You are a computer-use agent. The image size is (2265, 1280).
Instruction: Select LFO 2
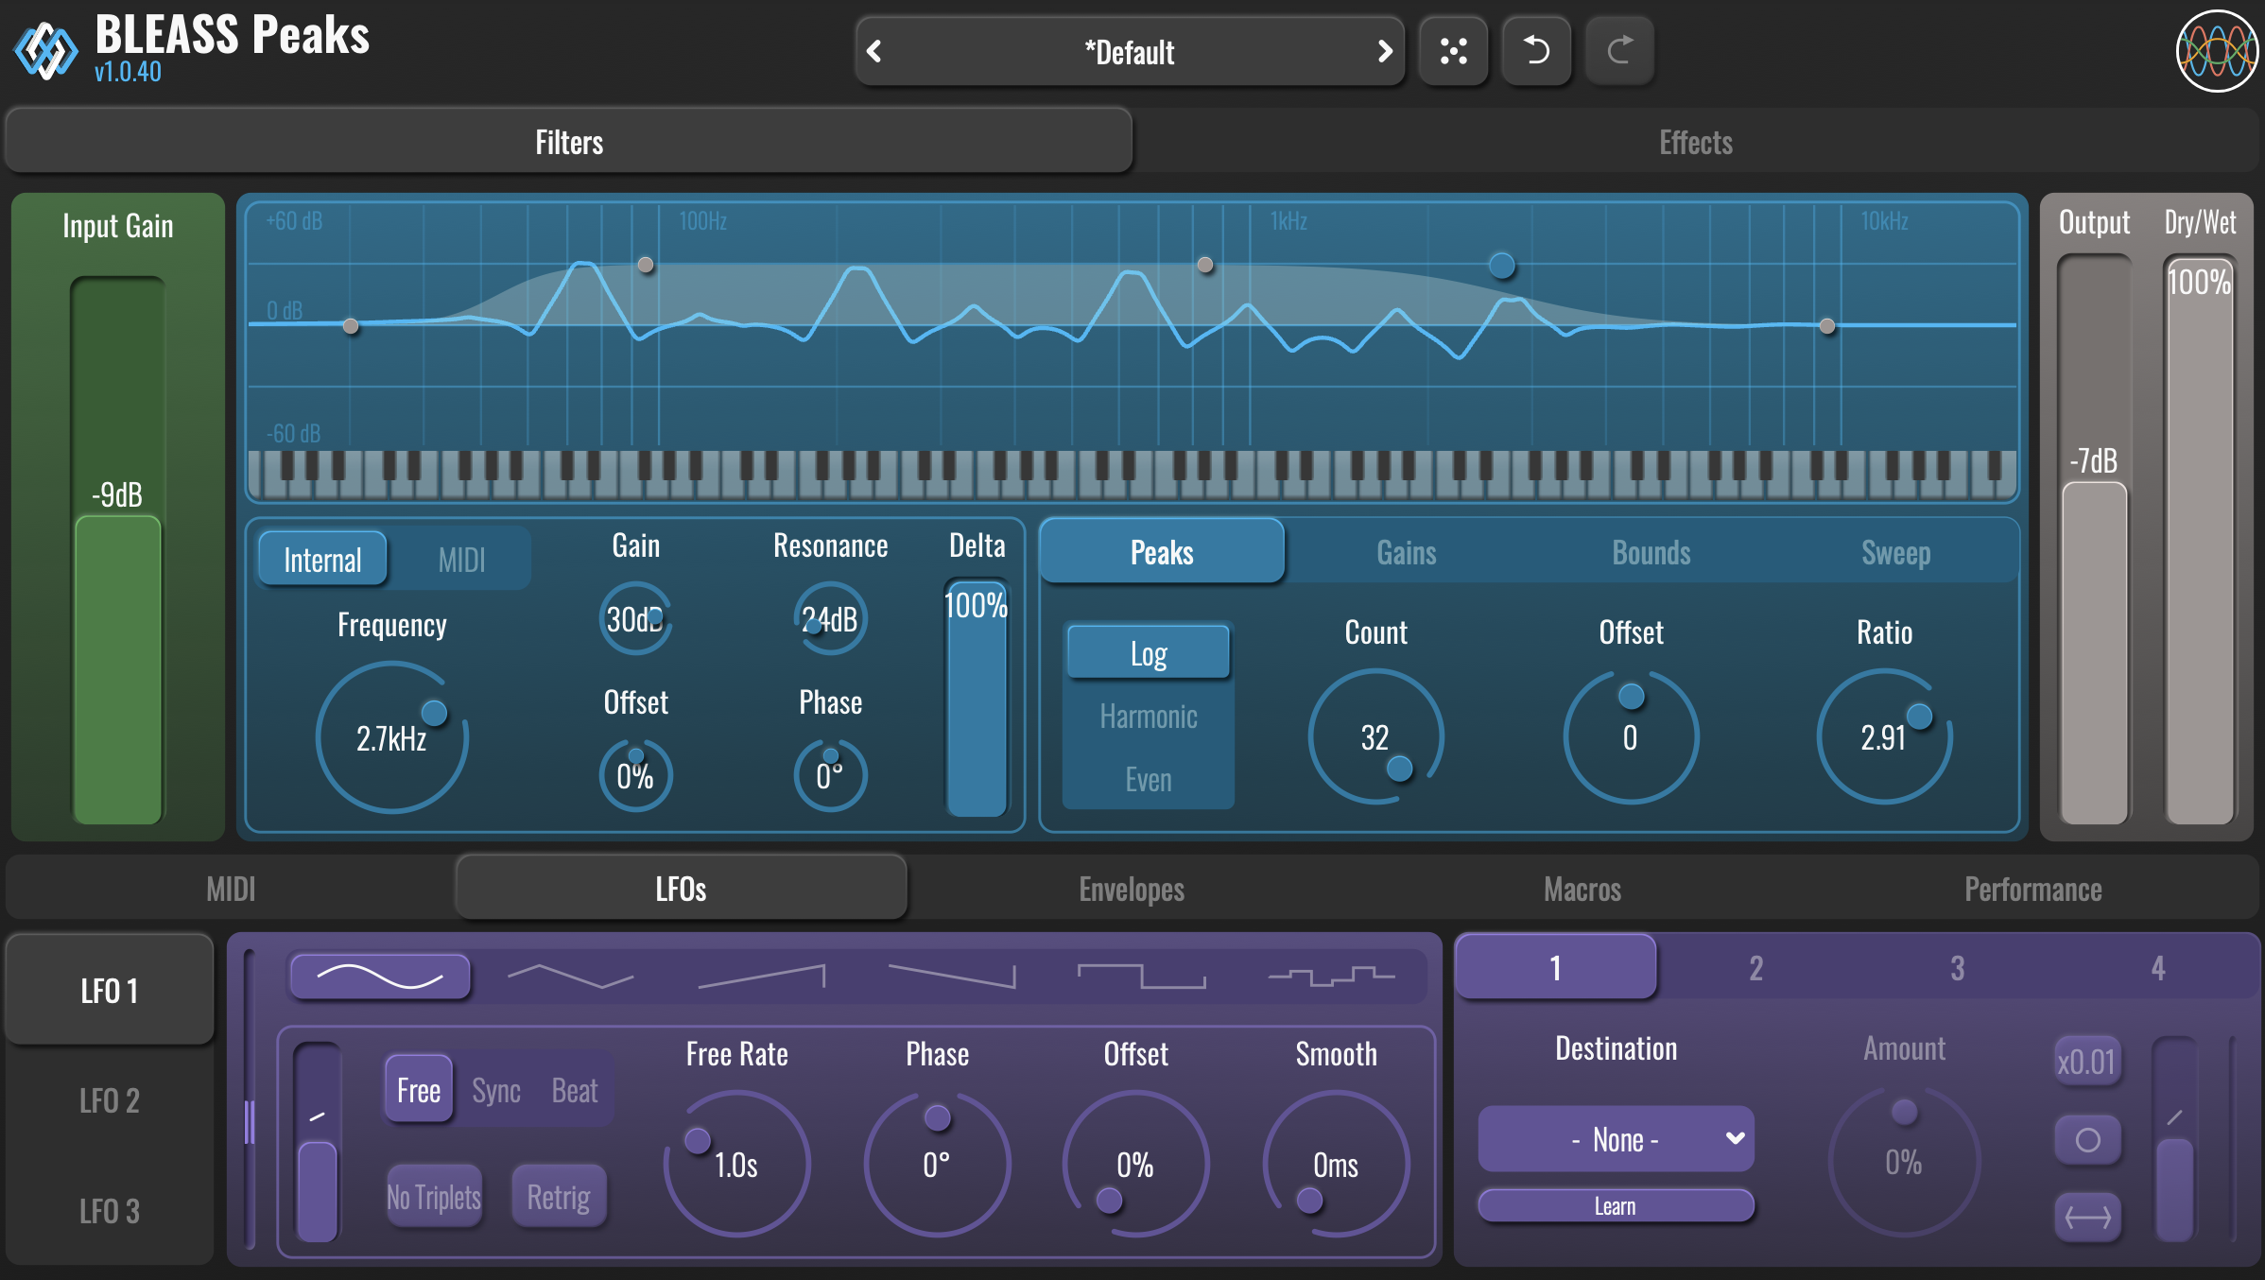point(110,1100)
